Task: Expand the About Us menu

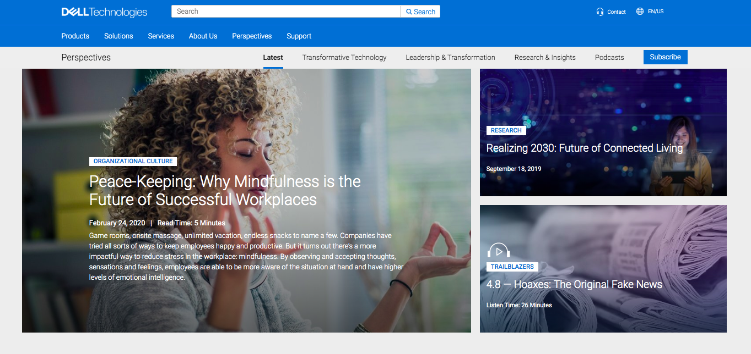Action: 203,36
